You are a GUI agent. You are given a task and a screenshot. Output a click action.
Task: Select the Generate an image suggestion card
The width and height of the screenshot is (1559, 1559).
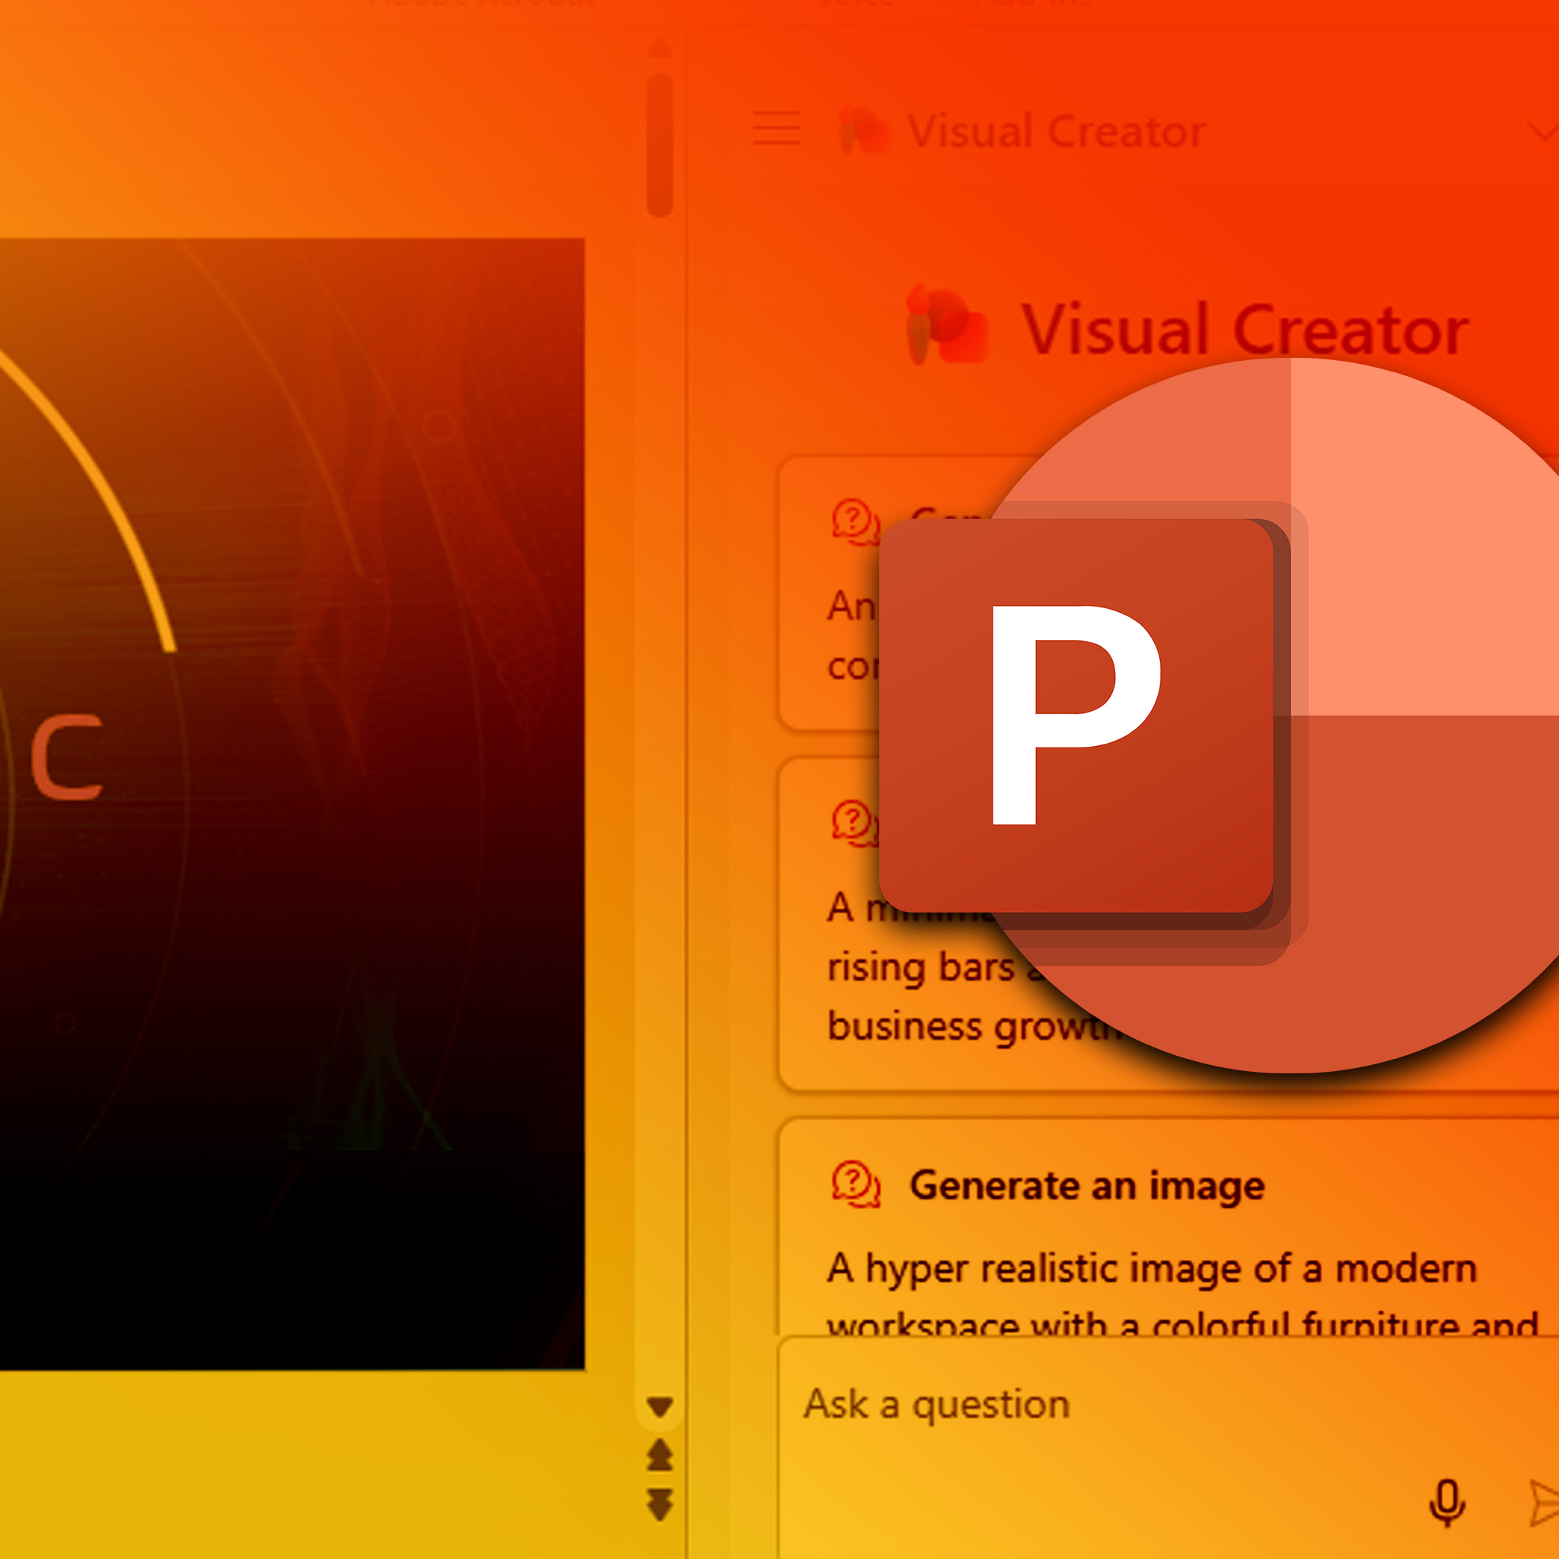click(1168, 1226)
